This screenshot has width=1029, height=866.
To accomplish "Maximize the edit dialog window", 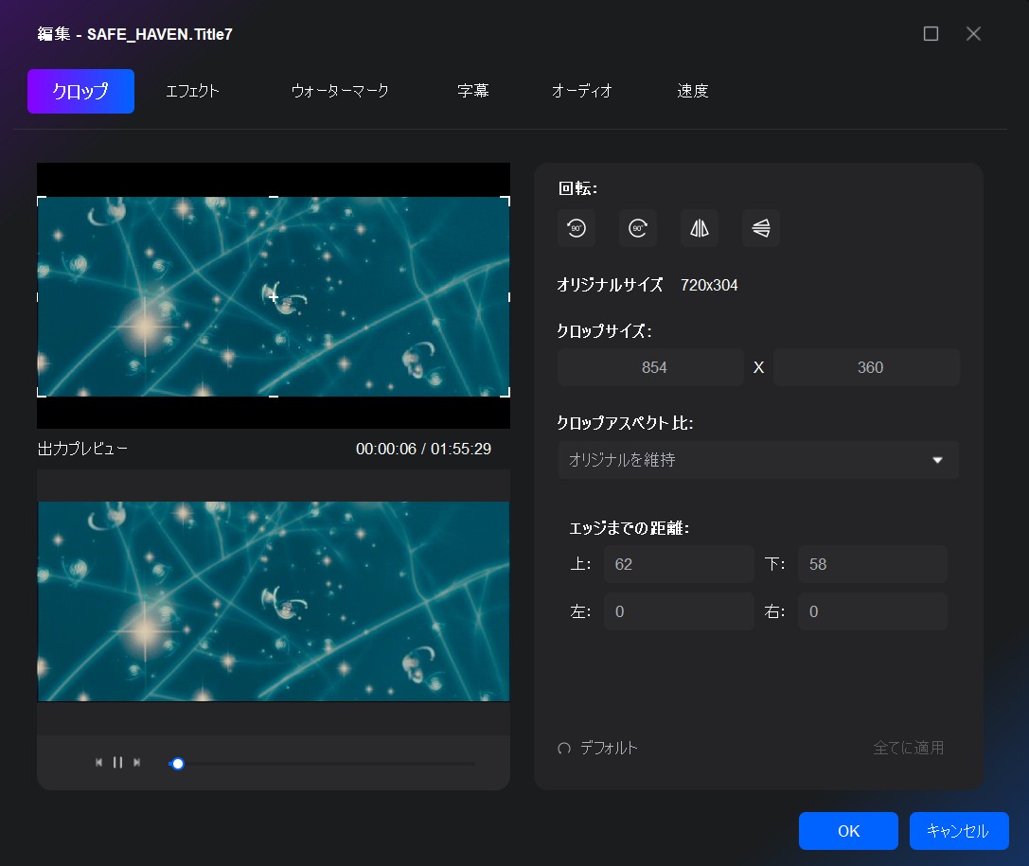I will (x=931, y=33).
